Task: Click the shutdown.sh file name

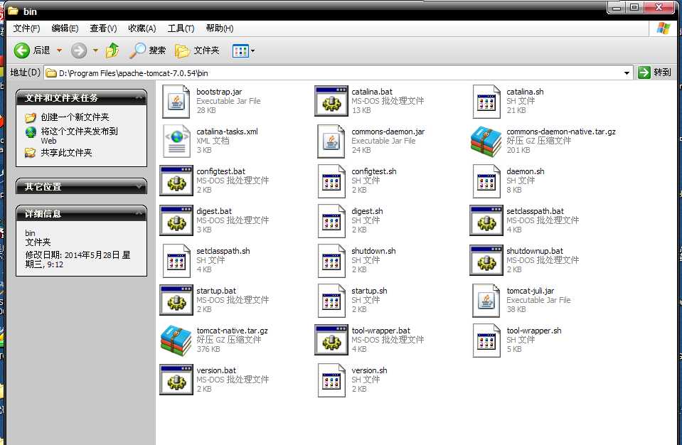Action: (x=373, y=251)
